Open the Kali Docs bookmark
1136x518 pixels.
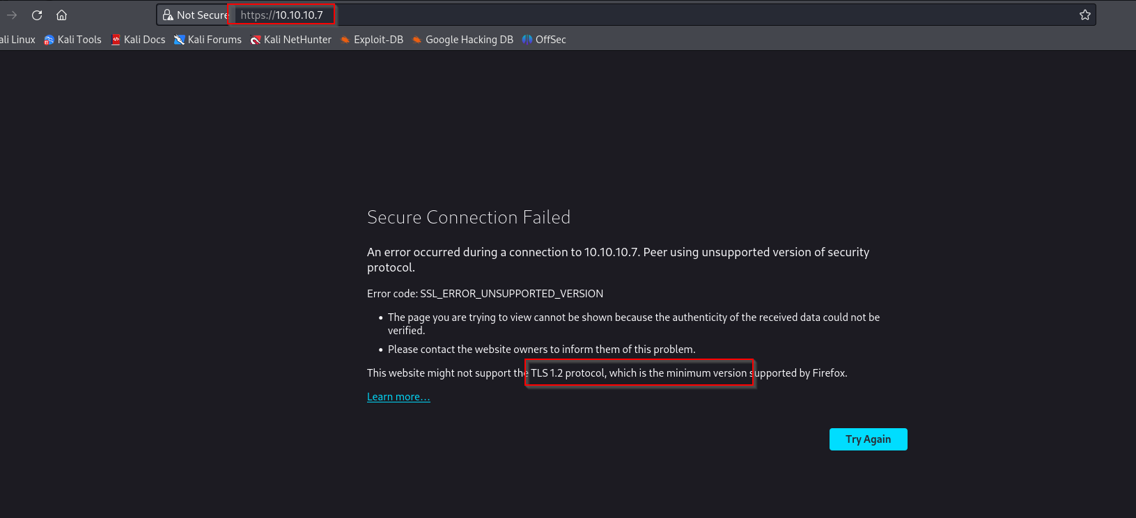[138, 40]
